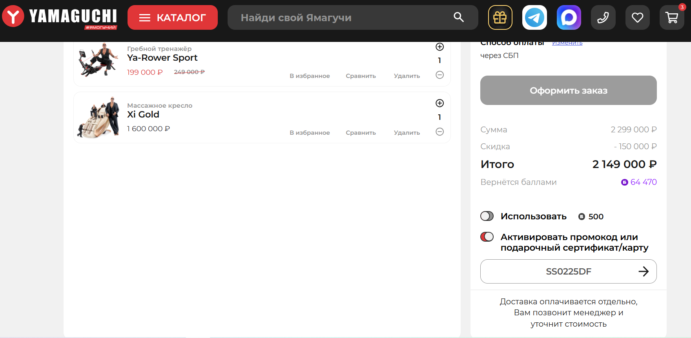Toggle the Активировать промокод switch
Image resolution: width=691 pixels, height=338 pixels.
tap(487, 237)
